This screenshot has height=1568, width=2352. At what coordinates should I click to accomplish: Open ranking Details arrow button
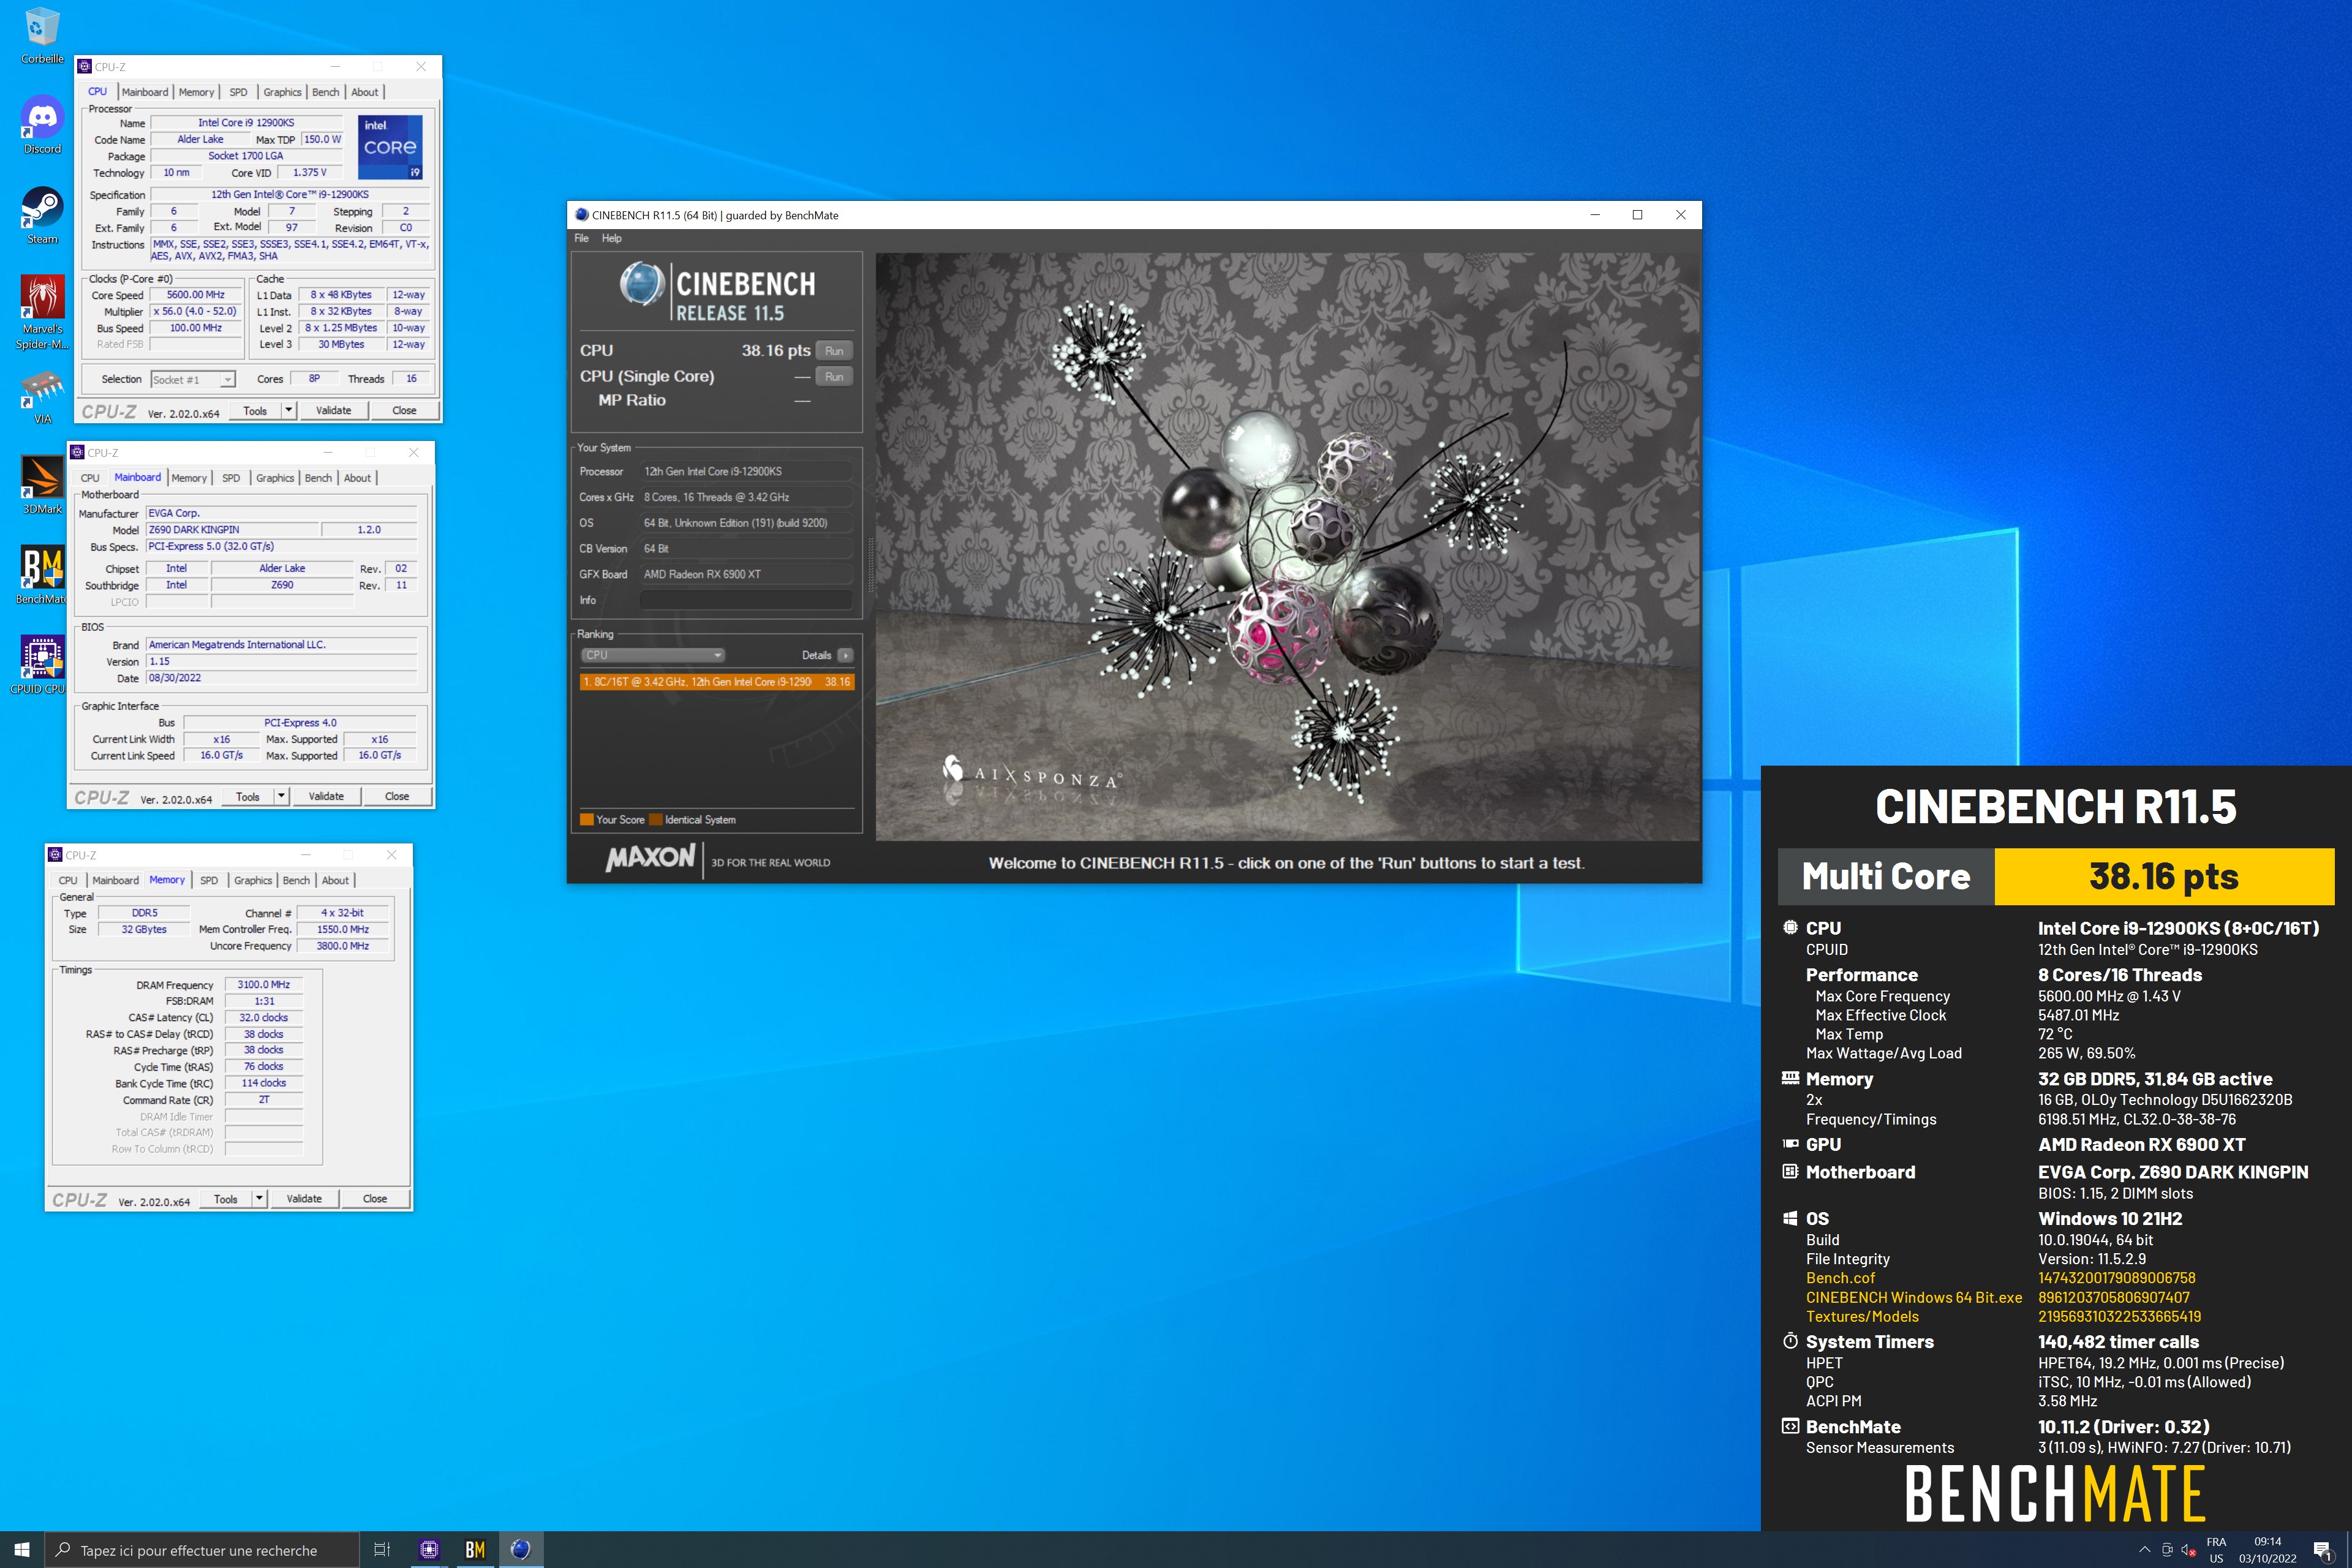click(845, 655)
